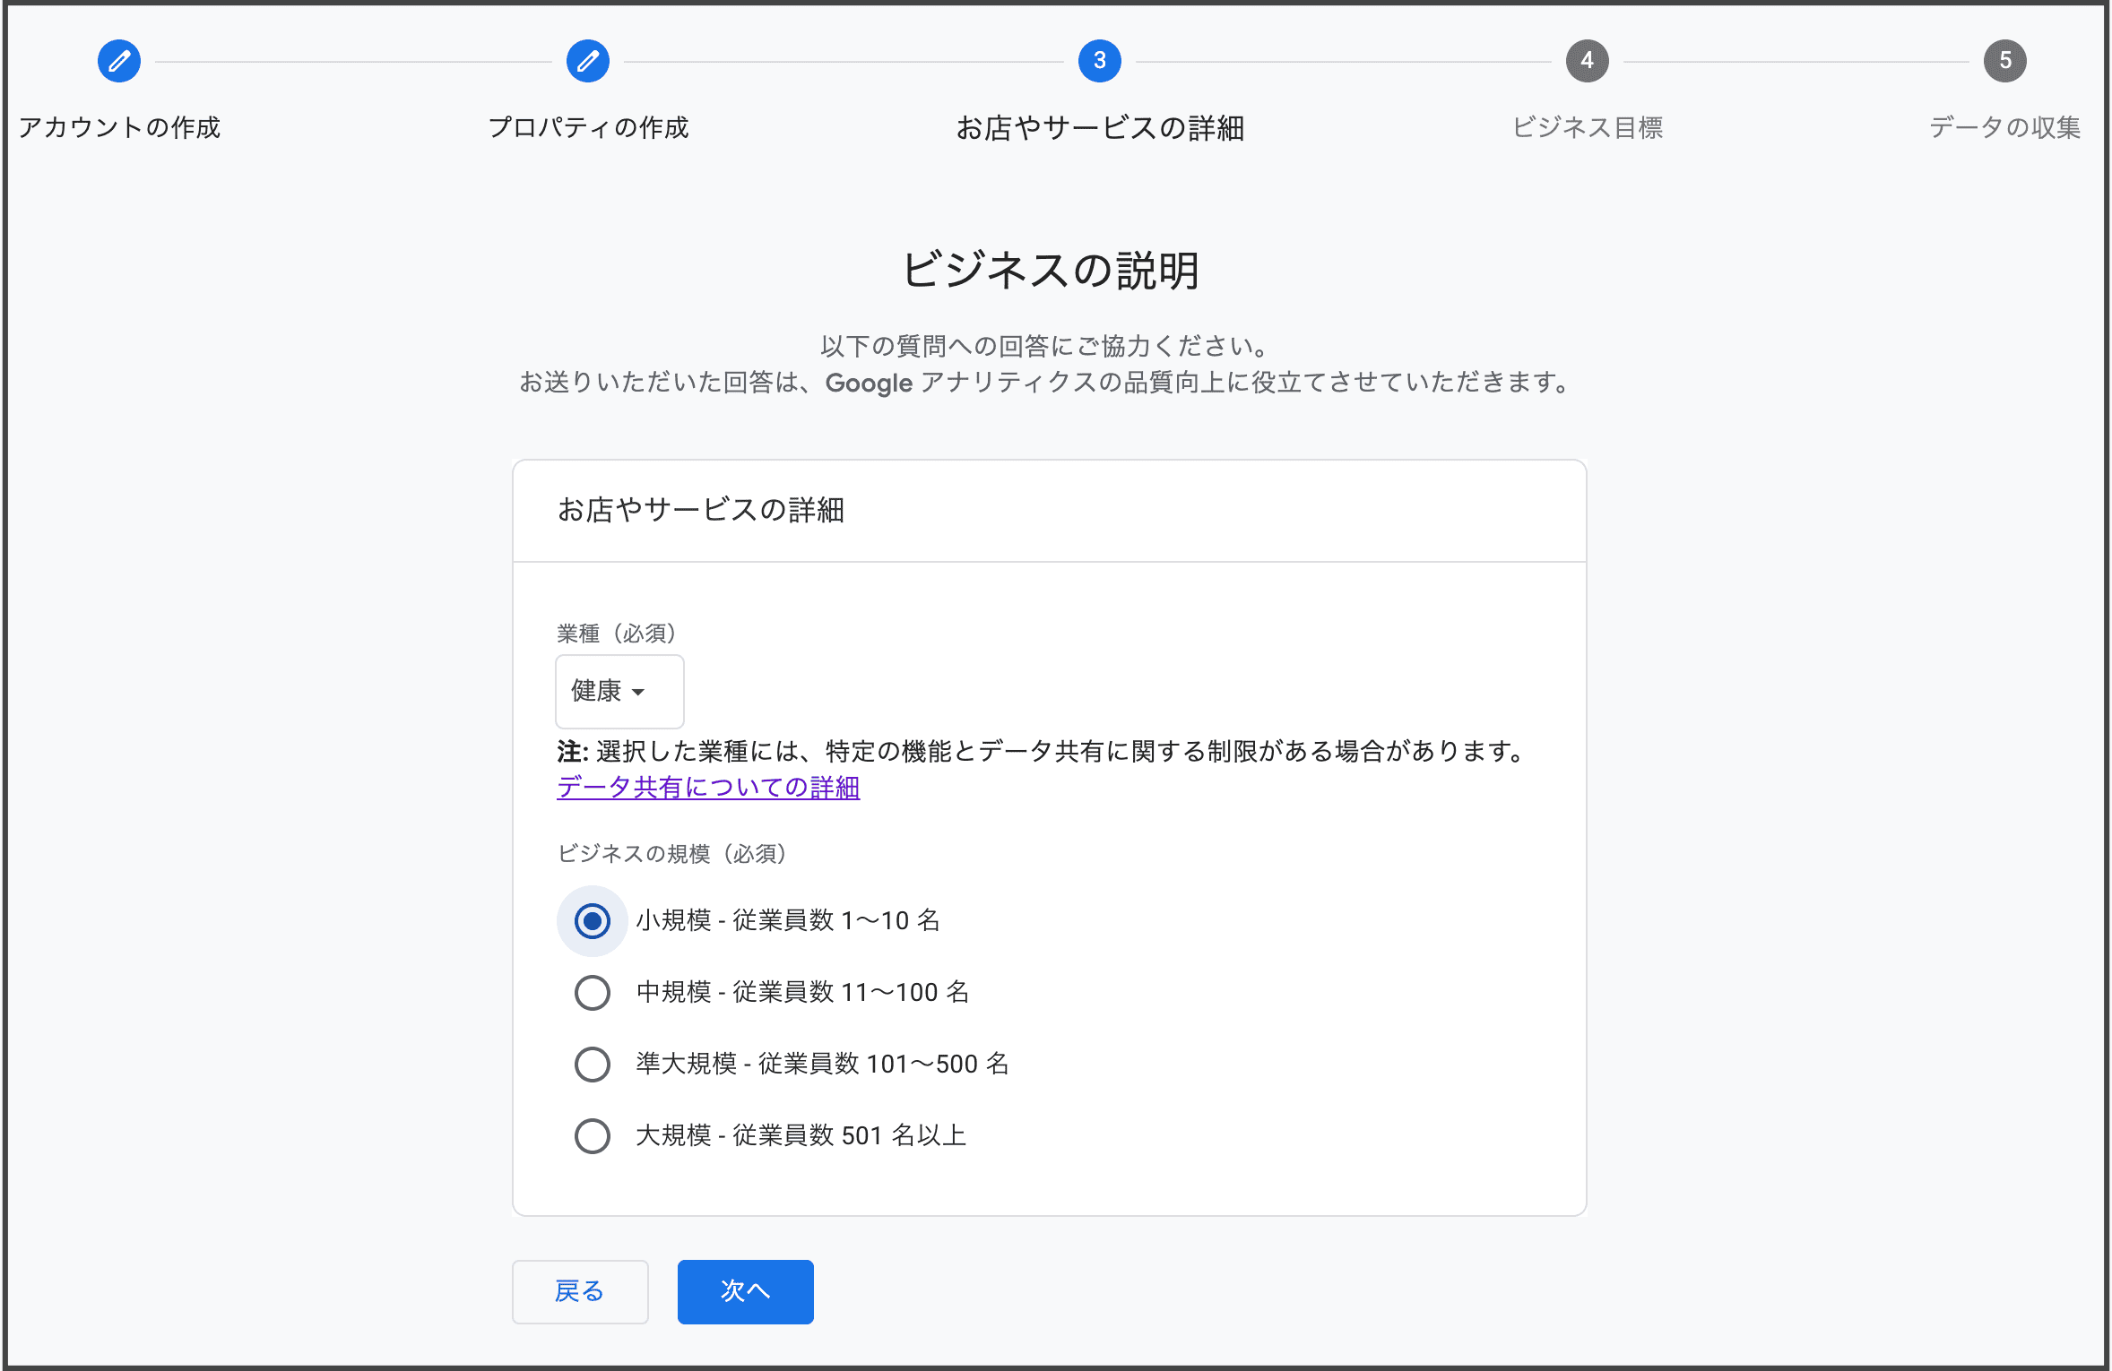
Task: Click the ビジネスの規模（必須）label
Action: point(672,853)
